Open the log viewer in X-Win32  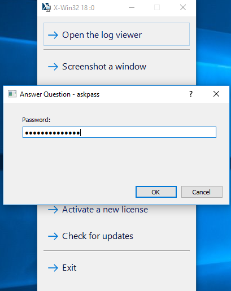tap(116, 34)
